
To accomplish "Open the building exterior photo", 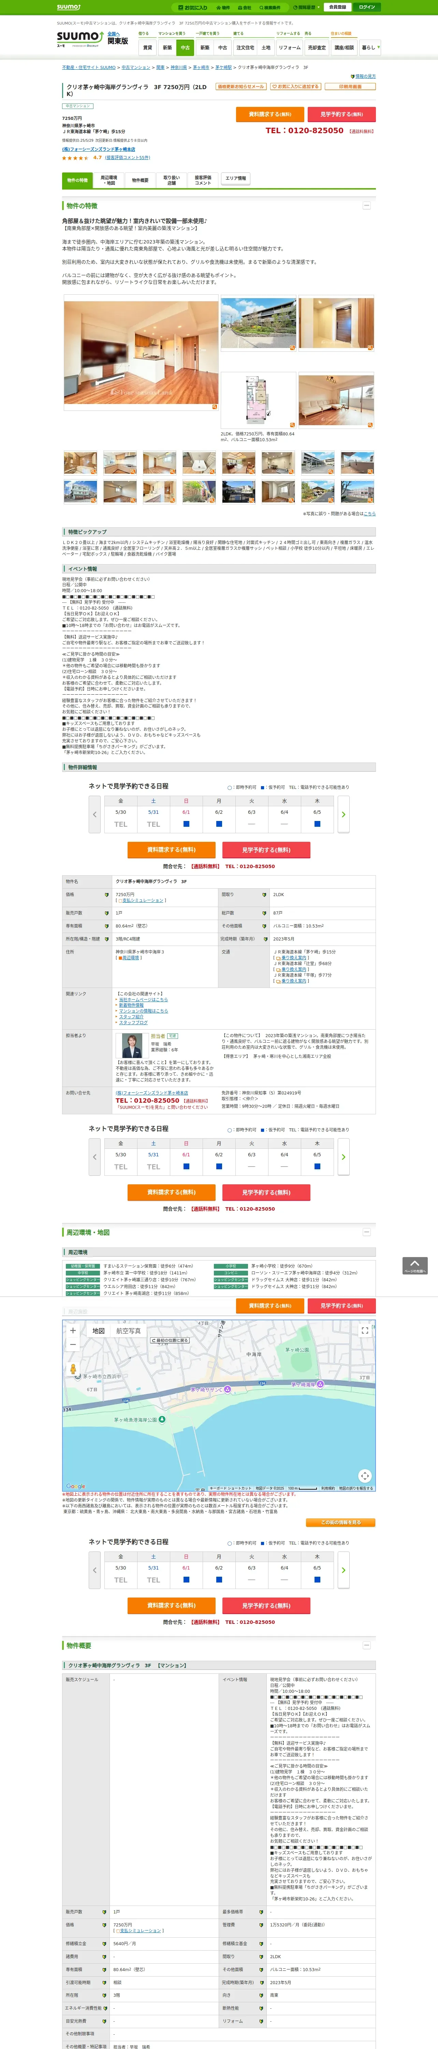I will pos(258,324).
